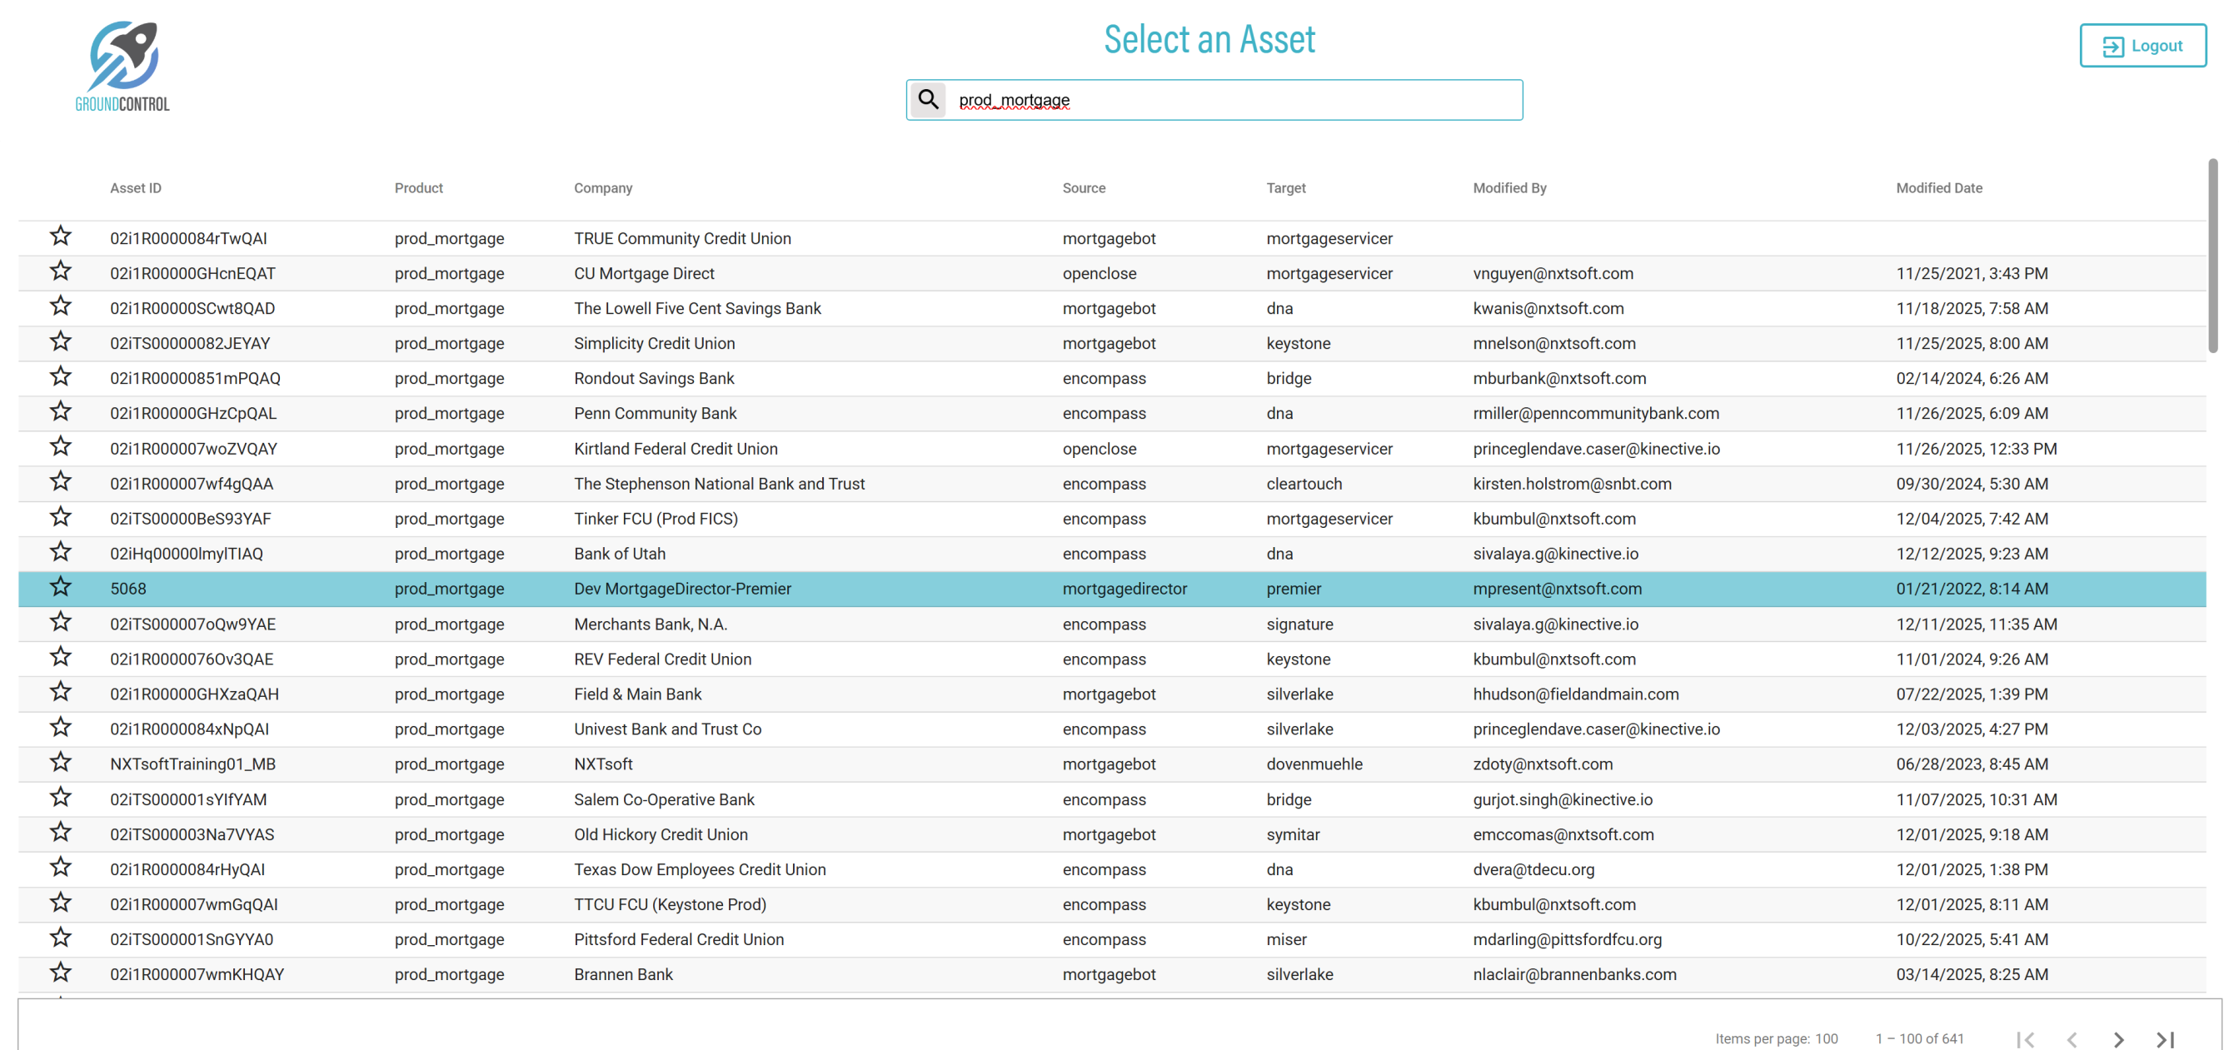
Task: Sort table by Company header
Action: [602, 187]
